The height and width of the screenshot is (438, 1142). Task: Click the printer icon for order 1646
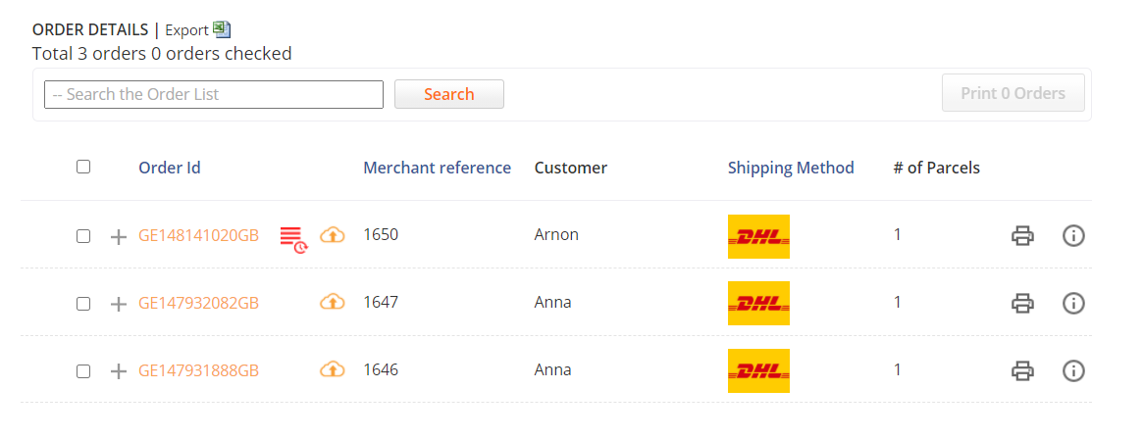(x=1022, y=370)
